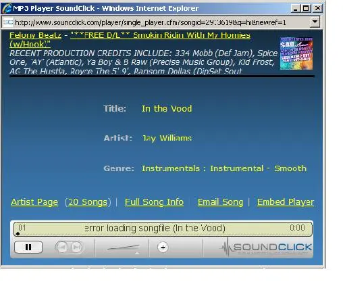Open the FREE D/L Smokin Ridin song link
Screen dimensions: 343x282
pos(160,35)
